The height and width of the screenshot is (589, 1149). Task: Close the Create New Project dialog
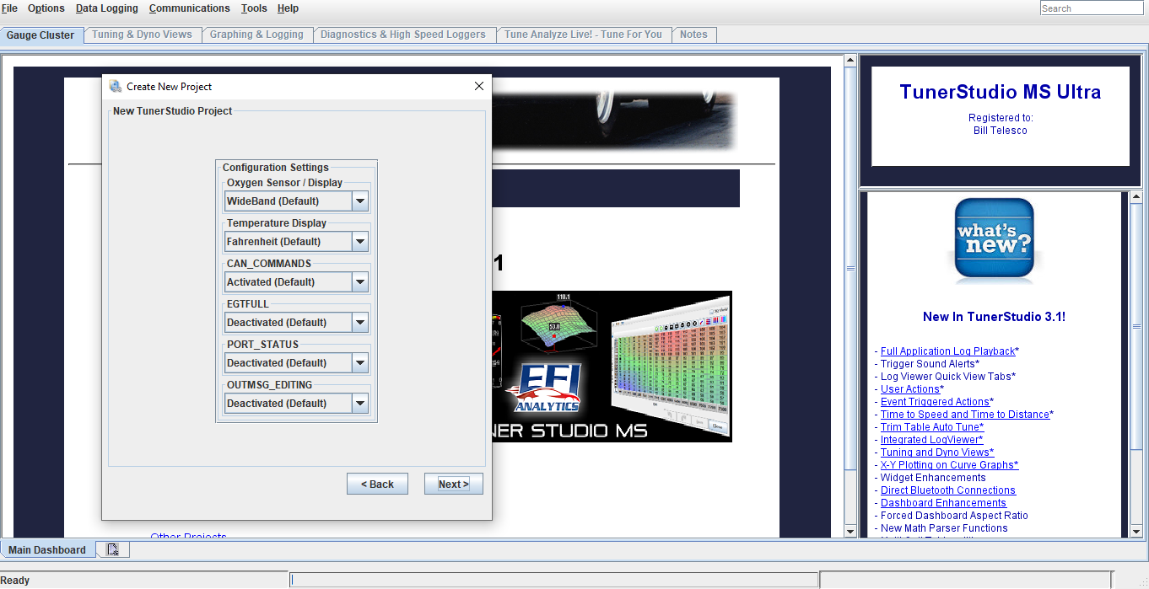pos(479,86)
